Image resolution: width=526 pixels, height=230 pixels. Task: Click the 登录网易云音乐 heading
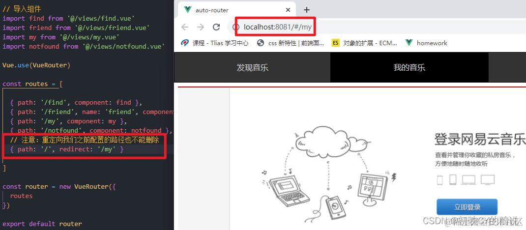pyautogui.click(x=480, y=139)
